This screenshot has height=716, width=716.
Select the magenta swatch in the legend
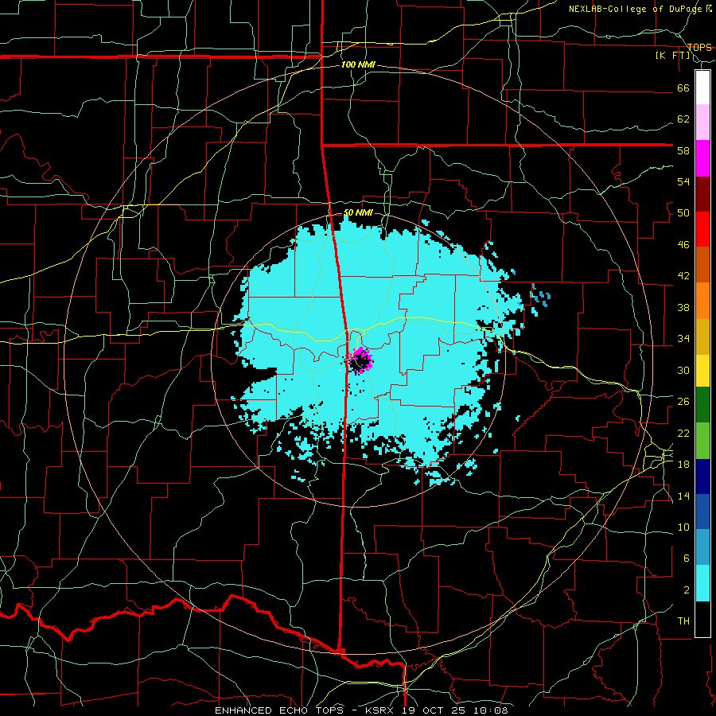click(702, 158)
